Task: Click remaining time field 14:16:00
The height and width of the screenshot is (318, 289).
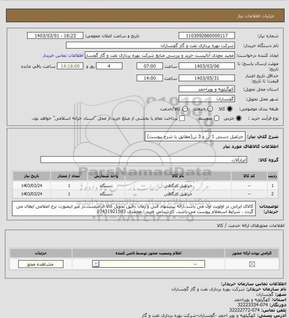Action: click(x=70, y=66)
